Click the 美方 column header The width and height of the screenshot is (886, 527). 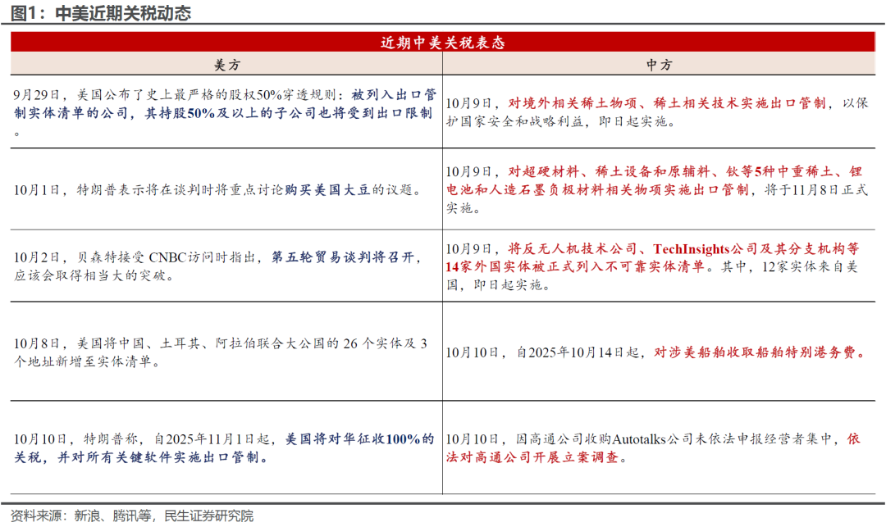226,65
